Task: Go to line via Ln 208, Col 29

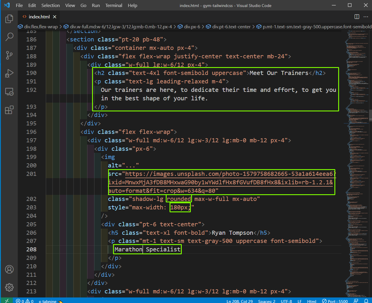Action: (x=240, y=301)
